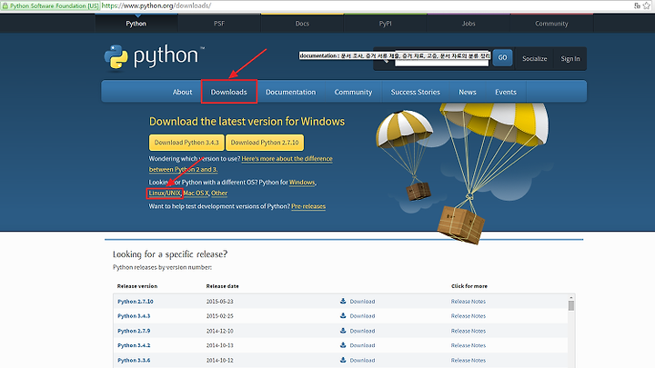The width and height of the screenshot is (655, 368).
Task: Click download icon for Python 3.3.6
Action: 343,360
